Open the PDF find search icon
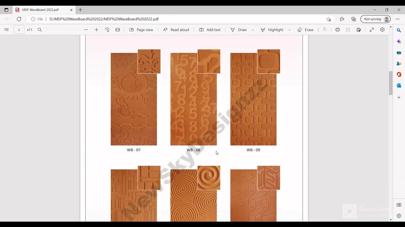This screenshot has width=405, height=227. (40, 30)
